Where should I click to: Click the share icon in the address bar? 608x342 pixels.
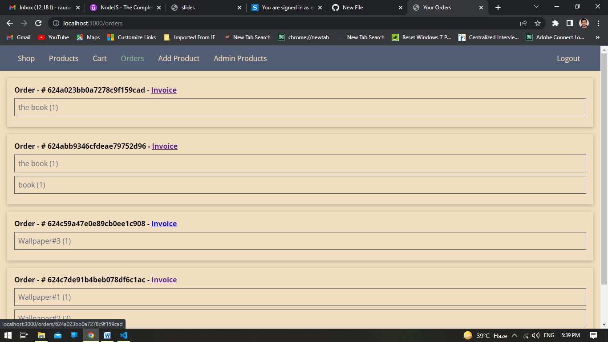[x=523, y=23]
